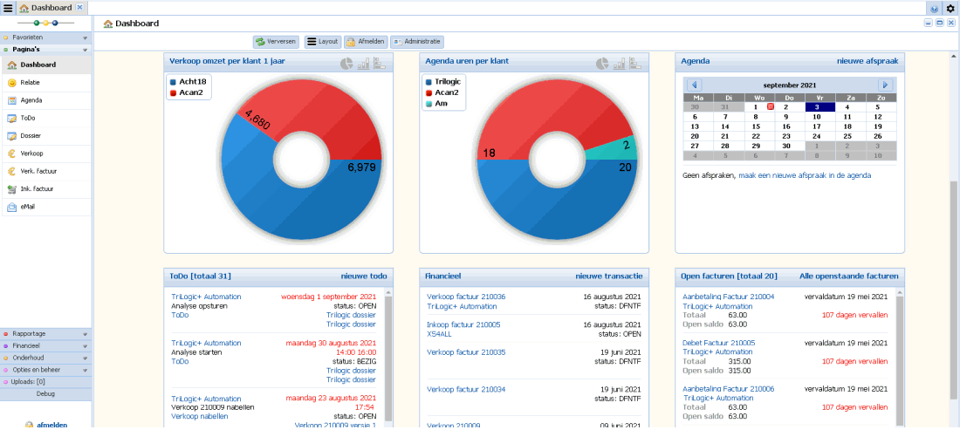Viewport: 960px width, 430px height.
Task: Open the Ink. factuur page icon
Action: coord(12,189)
